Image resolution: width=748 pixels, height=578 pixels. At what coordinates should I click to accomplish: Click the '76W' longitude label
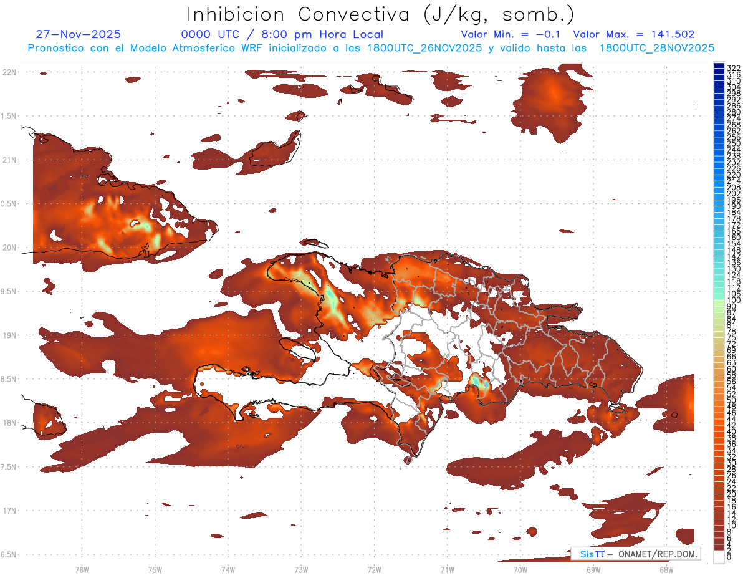click(82, 569)
